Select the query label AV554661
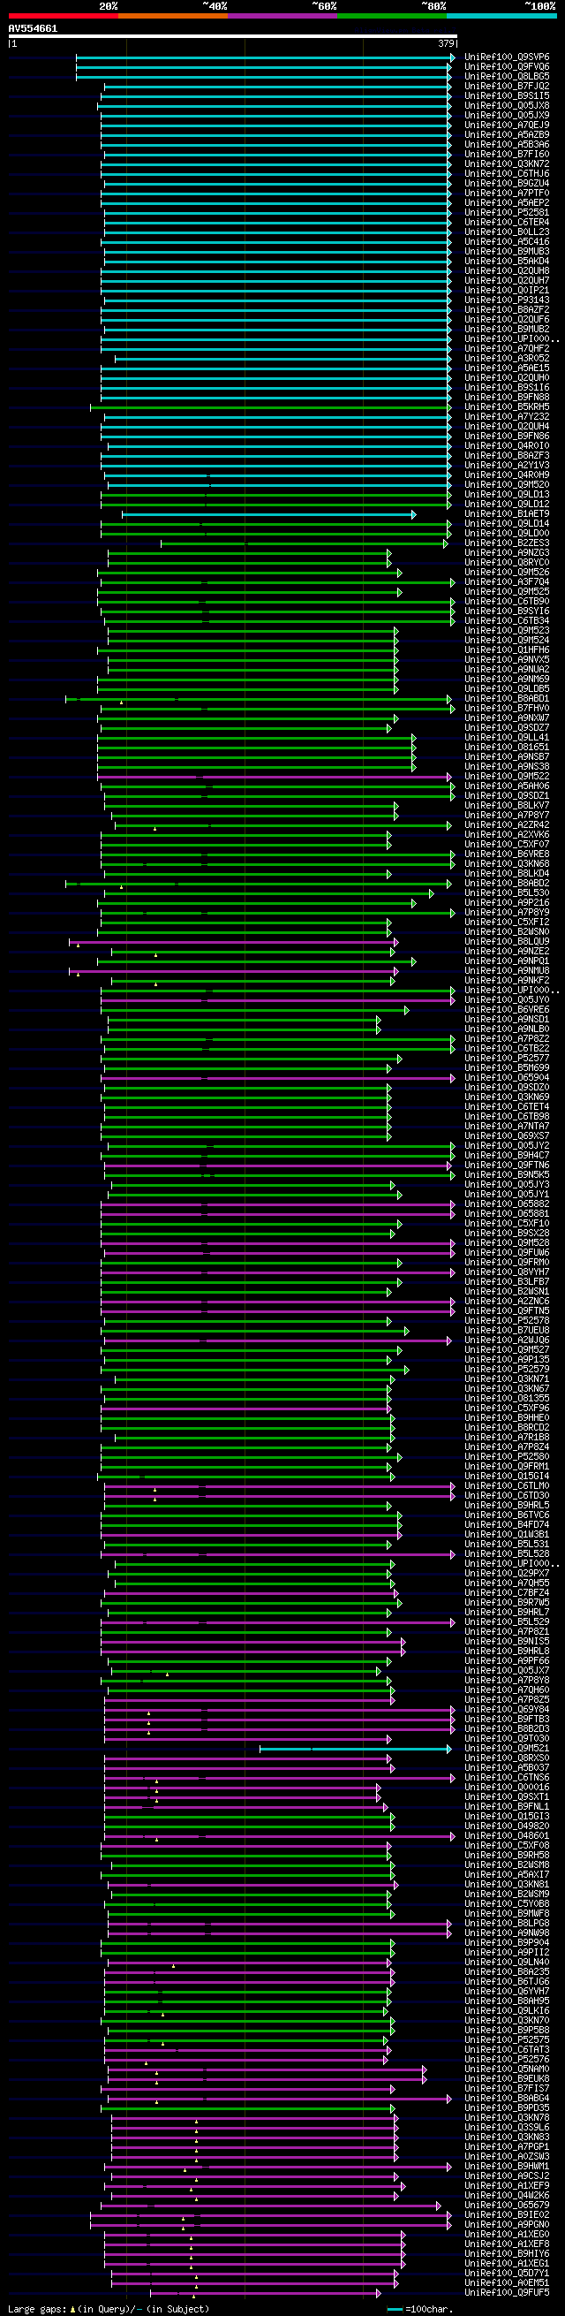This screenshot has height=2316, width=565. point(34,29)
